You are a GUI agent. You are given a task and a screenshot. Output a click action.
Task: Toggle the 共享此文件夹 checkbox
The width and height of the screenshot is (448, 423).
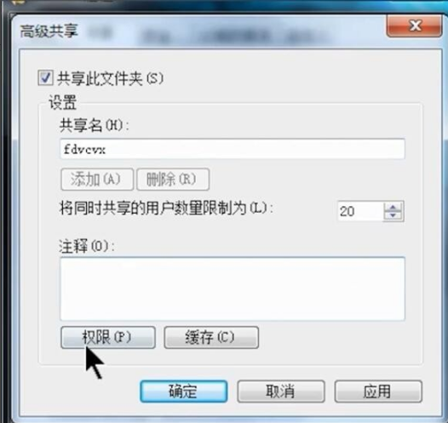pyautogui.click(x=45, y=78)
